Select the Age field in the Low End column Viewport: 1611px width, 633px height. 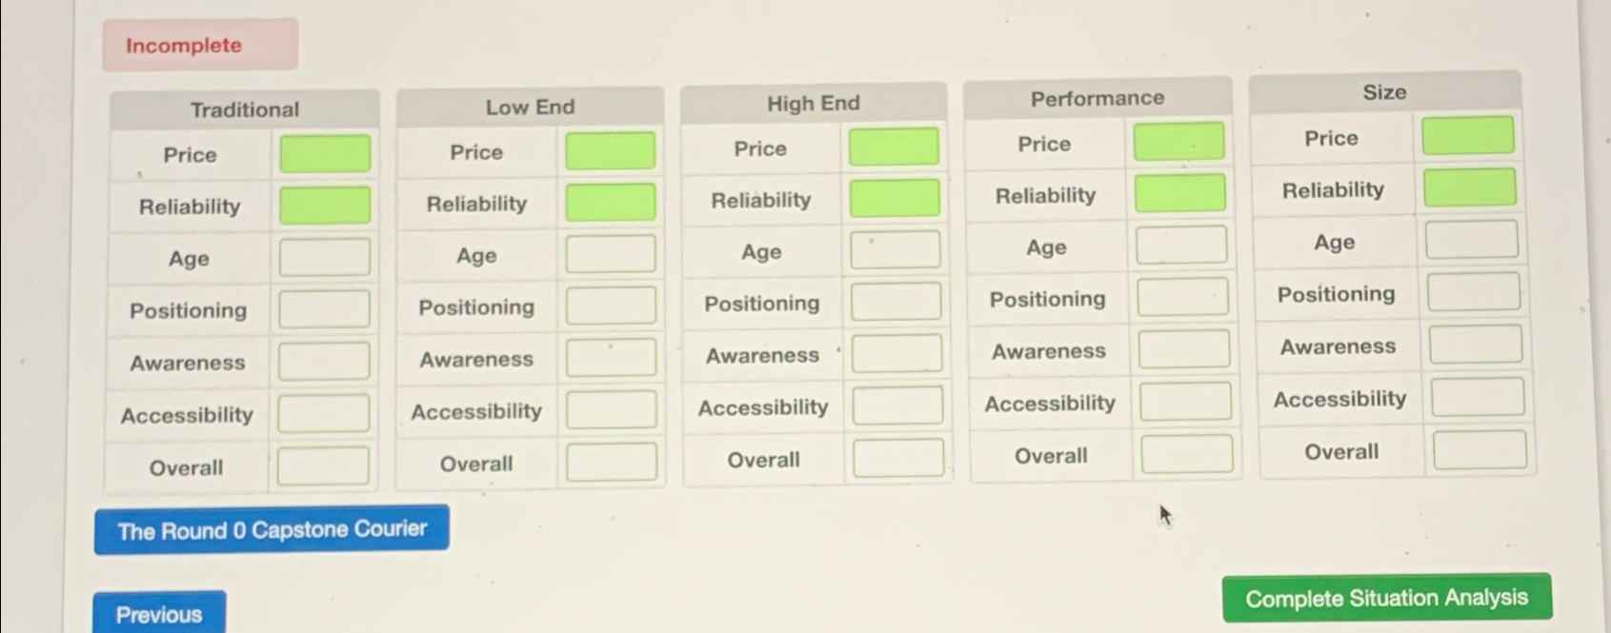coord(611,252)
